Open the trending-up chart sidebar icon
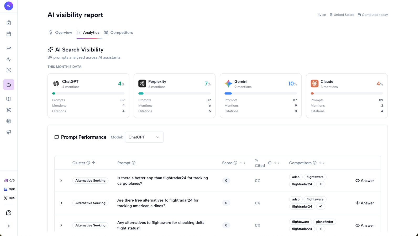 9,48
